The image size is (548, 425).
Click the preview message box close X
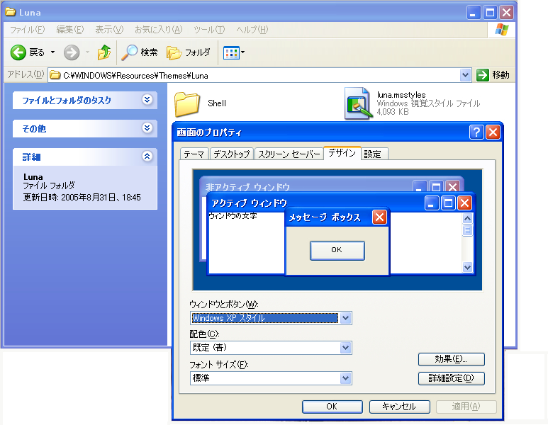tap(379, 217)
